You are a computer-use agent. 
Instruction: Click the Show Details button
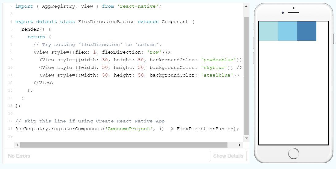point(228,156)
